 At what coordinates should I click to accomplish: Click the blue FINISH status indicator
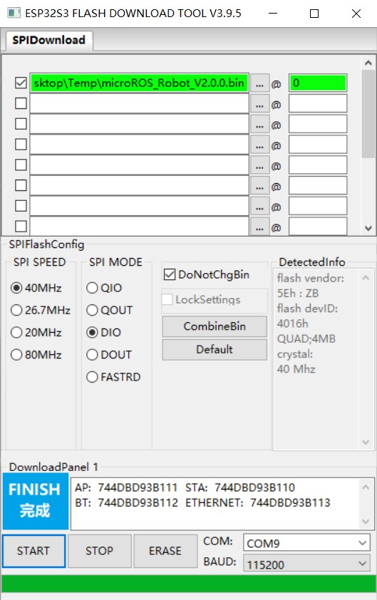tap(35, 501)
